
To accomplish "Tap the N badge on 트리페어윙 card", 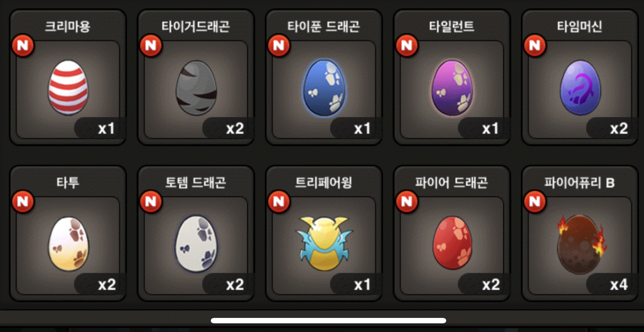I will click(279, 202).
